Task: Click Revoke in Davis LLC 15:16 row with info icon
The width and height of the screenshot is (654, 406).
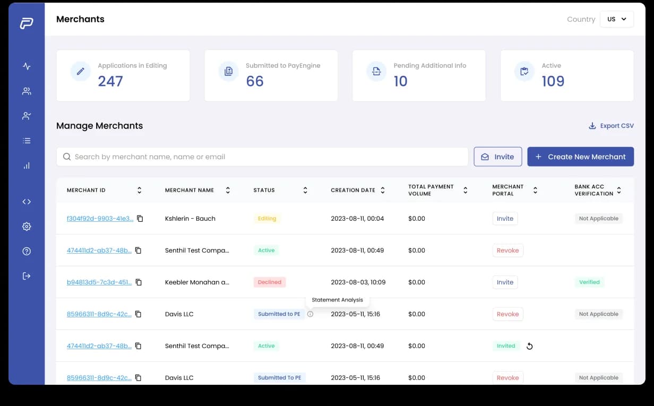Action: pyautogui.click(x=507, y=314)
